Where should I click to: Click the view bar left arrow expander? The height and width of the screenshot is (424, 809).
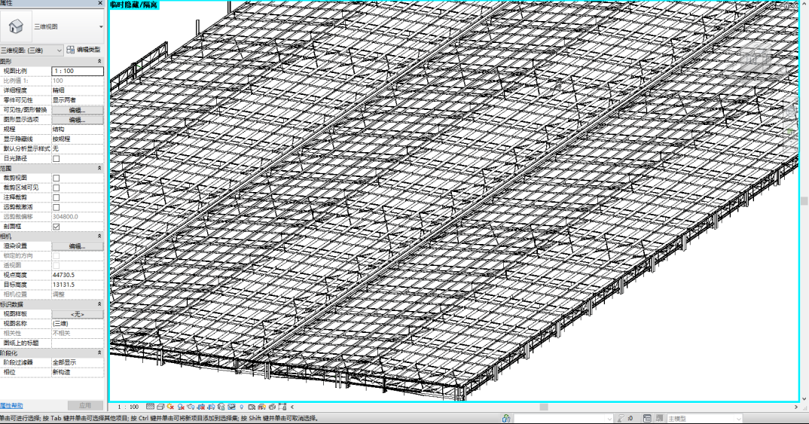pyautogui.click(x=292, y=407)
